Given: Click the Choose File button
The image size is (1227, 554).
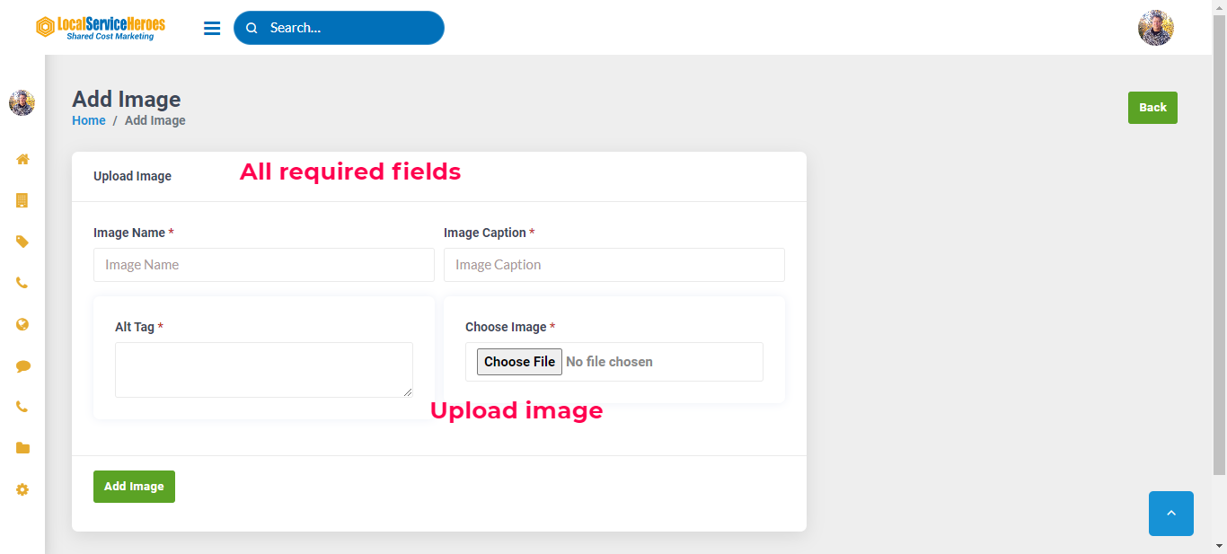Looking at the screenshot, I should tap(519, 362).
